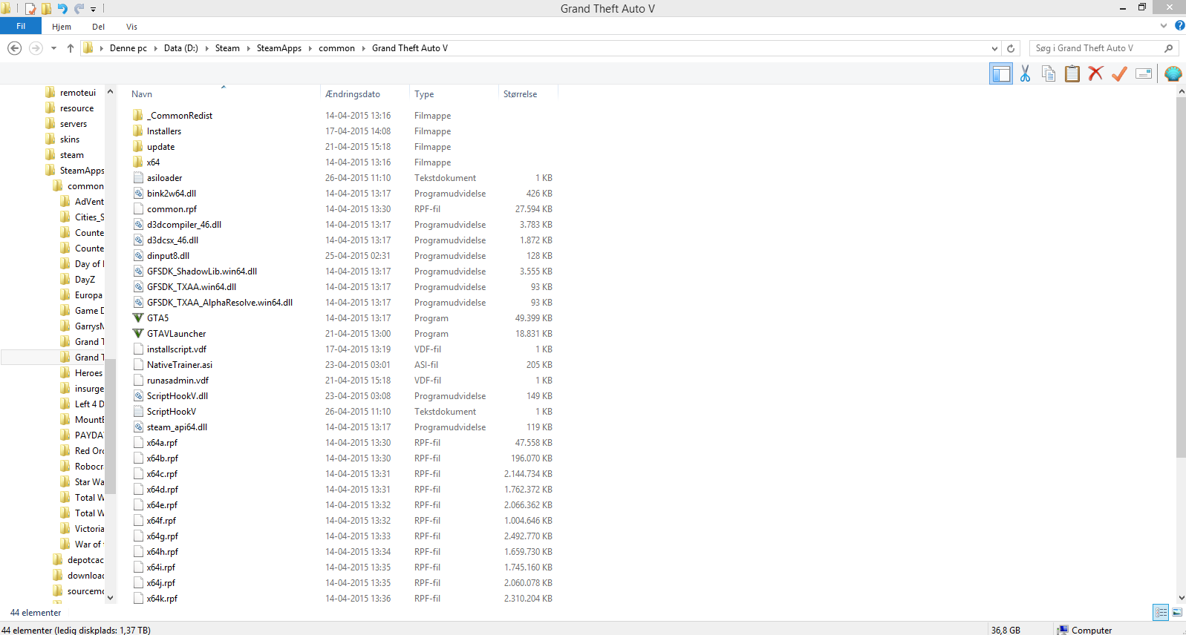Expand the ribbon with the chevron
The image size is (1186, 635).
1164,25
